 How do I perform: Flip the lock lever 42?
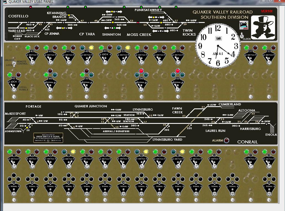14,84
